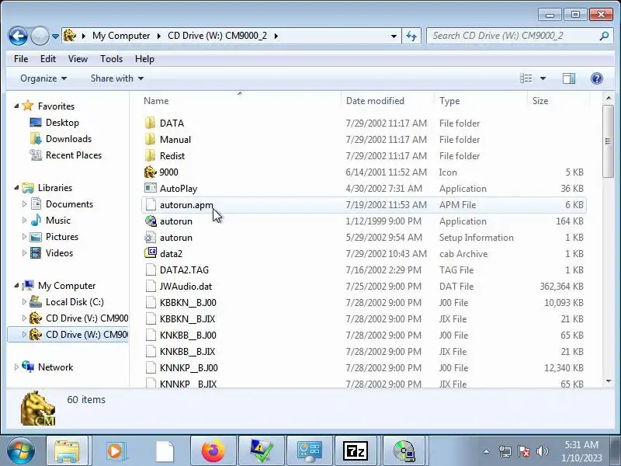Open the Share with dropdown
Screen dimensions: 621x466
coord(117,78)
